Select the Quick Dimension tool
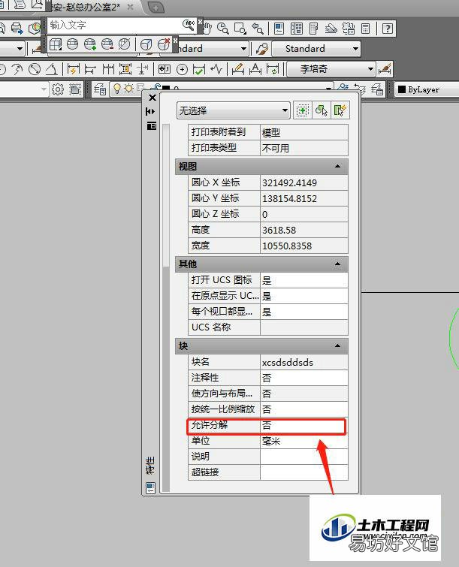The image size is (459, 567). tap(73, 69)
